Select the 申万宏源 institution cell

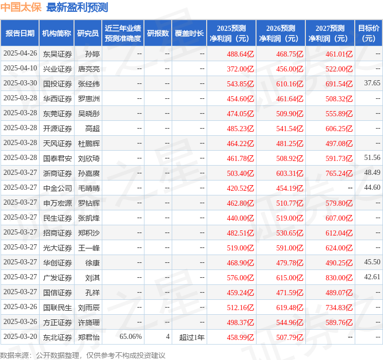(58, 203)
